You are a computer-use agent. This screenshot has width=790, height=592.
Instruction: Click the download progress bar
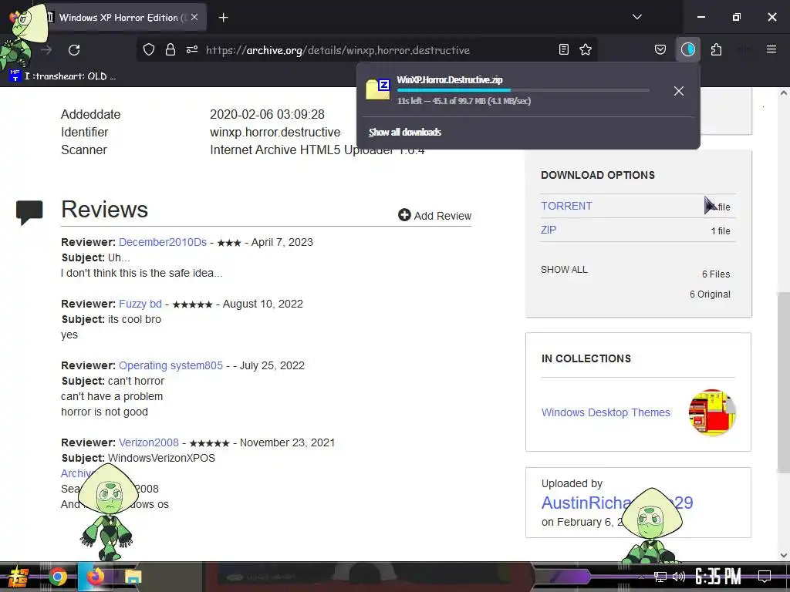tap(523, 90)
